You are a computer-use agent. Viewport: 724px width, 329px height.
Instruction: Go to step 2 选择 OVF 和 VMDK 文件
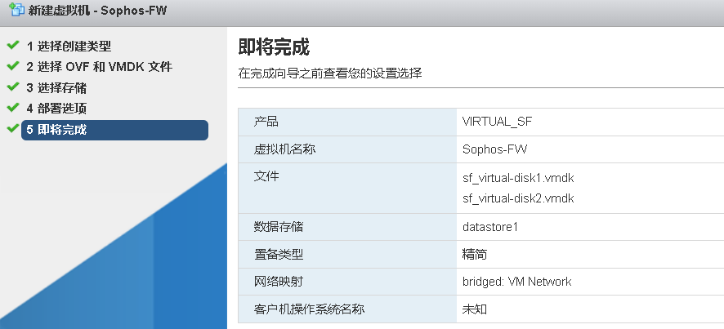point(99,67)
